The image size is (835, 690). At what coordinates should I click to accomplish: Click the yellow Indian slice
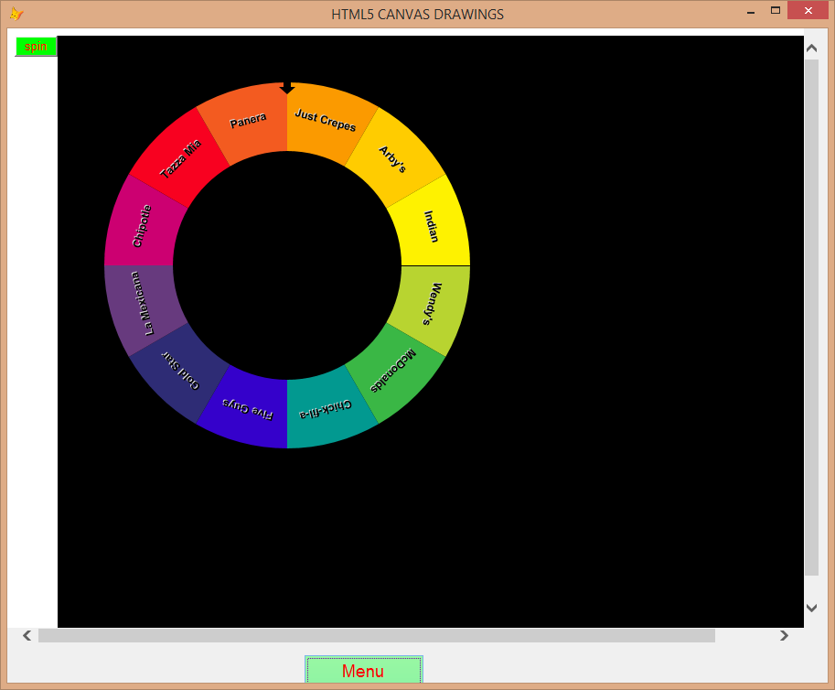click(x=429, y=222)
